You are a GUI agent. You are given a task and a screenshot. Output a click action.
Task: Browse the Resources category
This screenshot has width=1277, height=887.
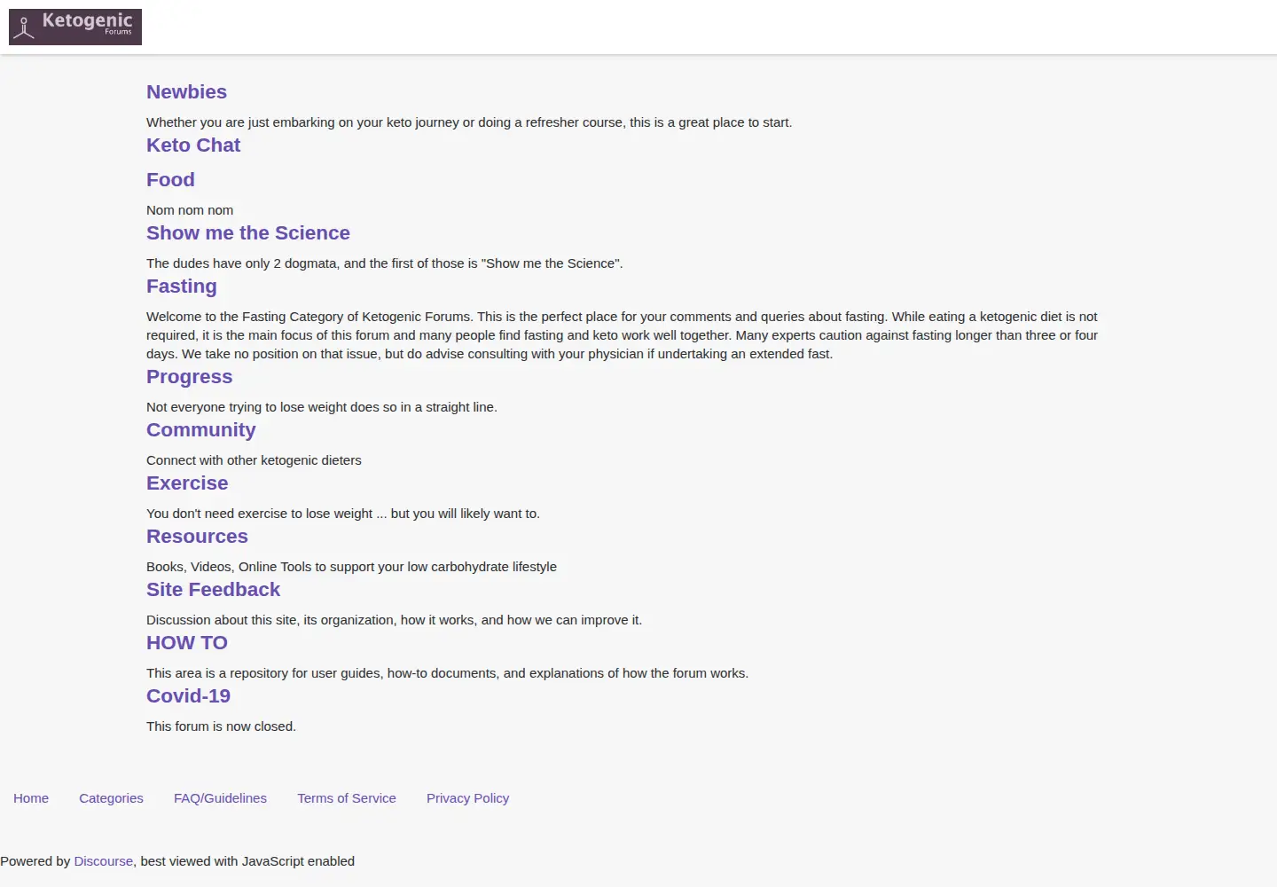(x=197, y=537)
